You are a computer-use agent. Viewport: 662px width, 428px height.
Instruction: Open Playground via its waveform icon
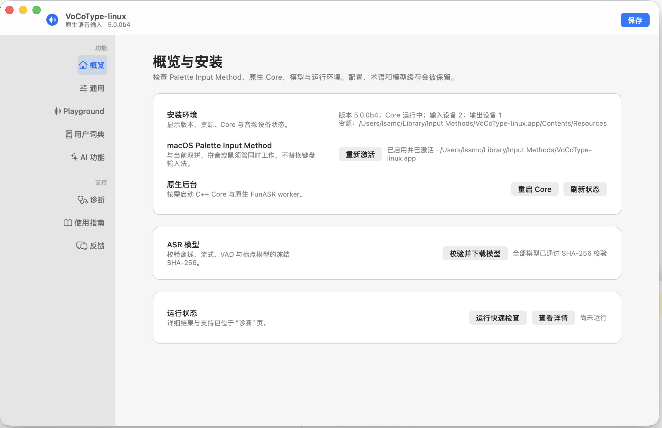[x=57, y=111]
